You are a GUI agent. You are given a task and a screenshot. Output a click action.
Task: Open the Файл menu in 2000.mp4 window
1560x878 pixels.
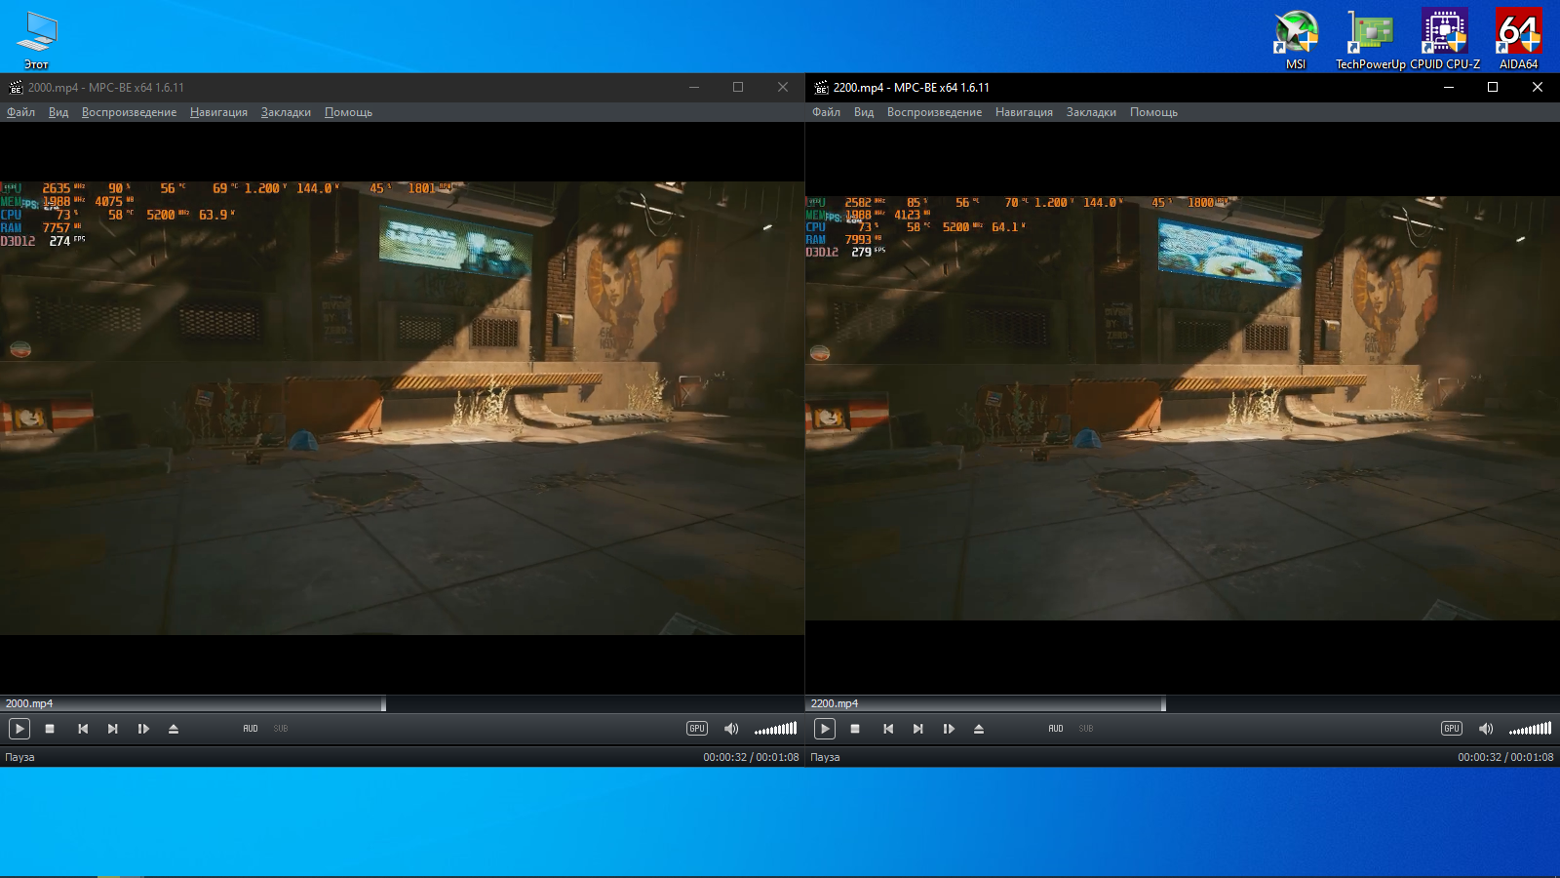pos(20,112)
